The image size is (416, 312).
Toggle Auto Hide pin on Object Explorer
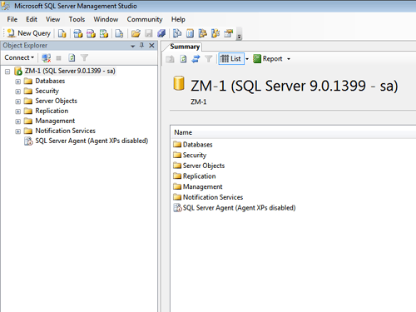[141, 46]
